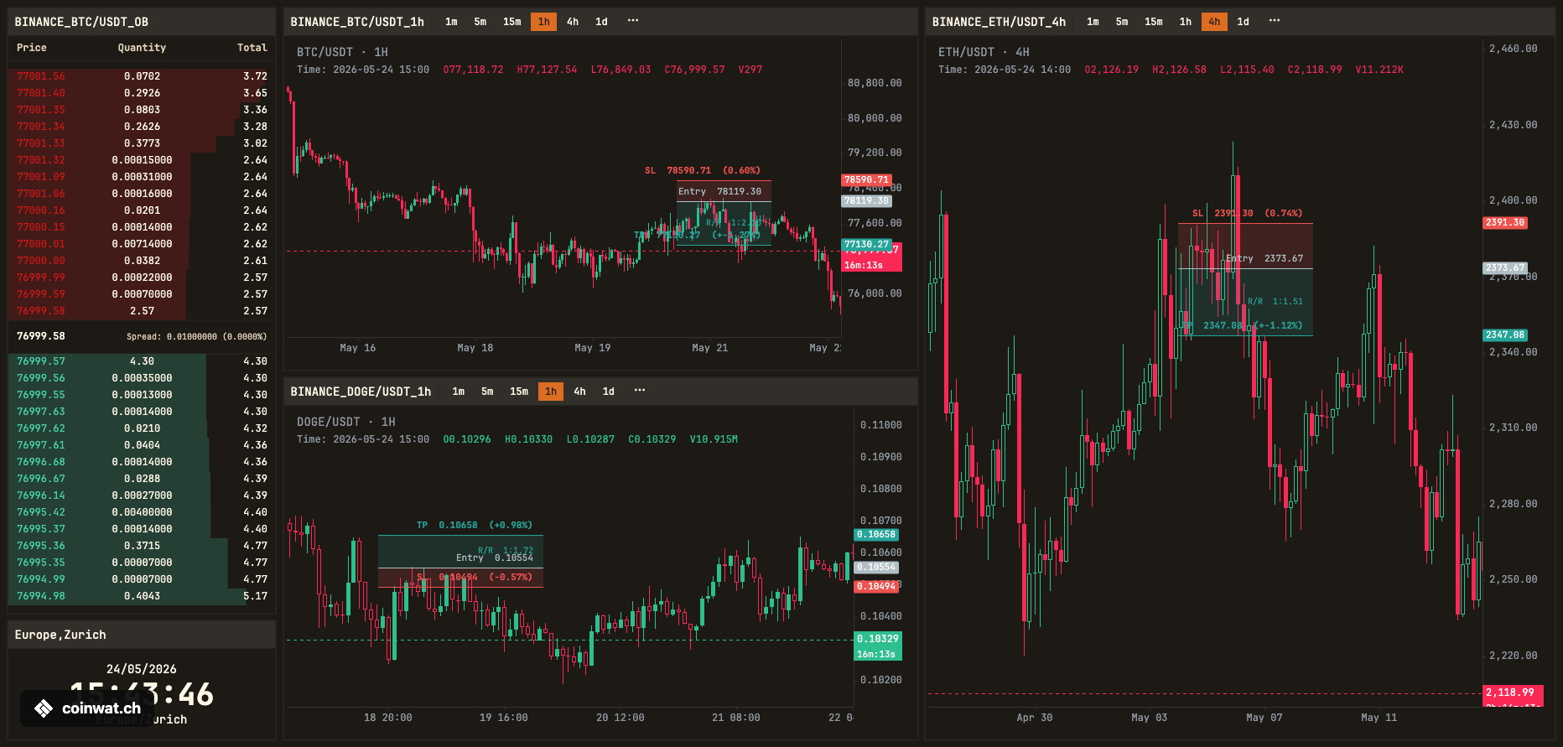Viewport: 1563px width, 747px height.
Task: Select bid price 76995.36 in order book
Action: pyautogui.click(x=41, y=546)
